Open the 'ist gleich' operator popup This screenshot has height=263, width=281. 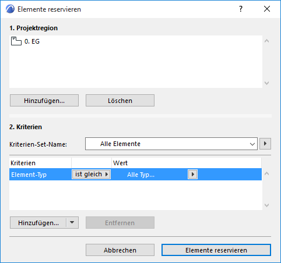[91, 174]
